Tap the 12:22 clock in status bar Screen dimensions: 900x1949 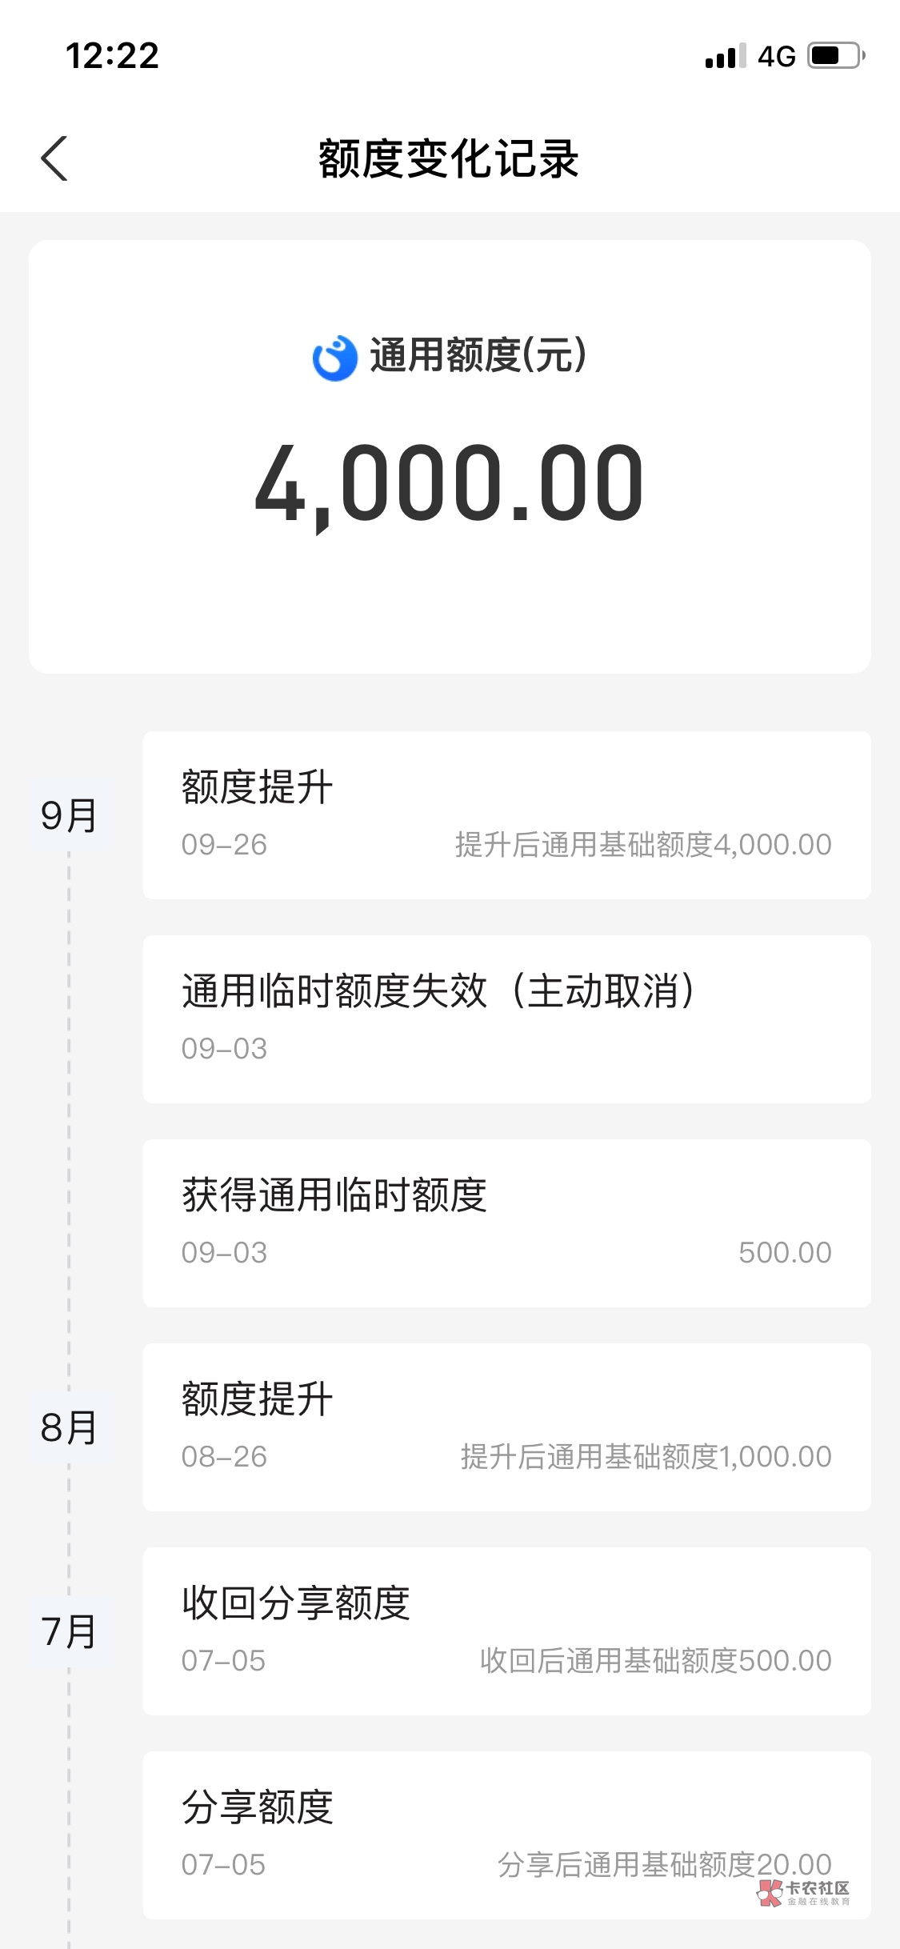pos(112,56)
